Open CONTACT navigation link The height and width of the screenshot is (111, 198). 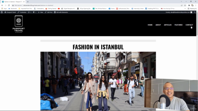pos(189,25)
